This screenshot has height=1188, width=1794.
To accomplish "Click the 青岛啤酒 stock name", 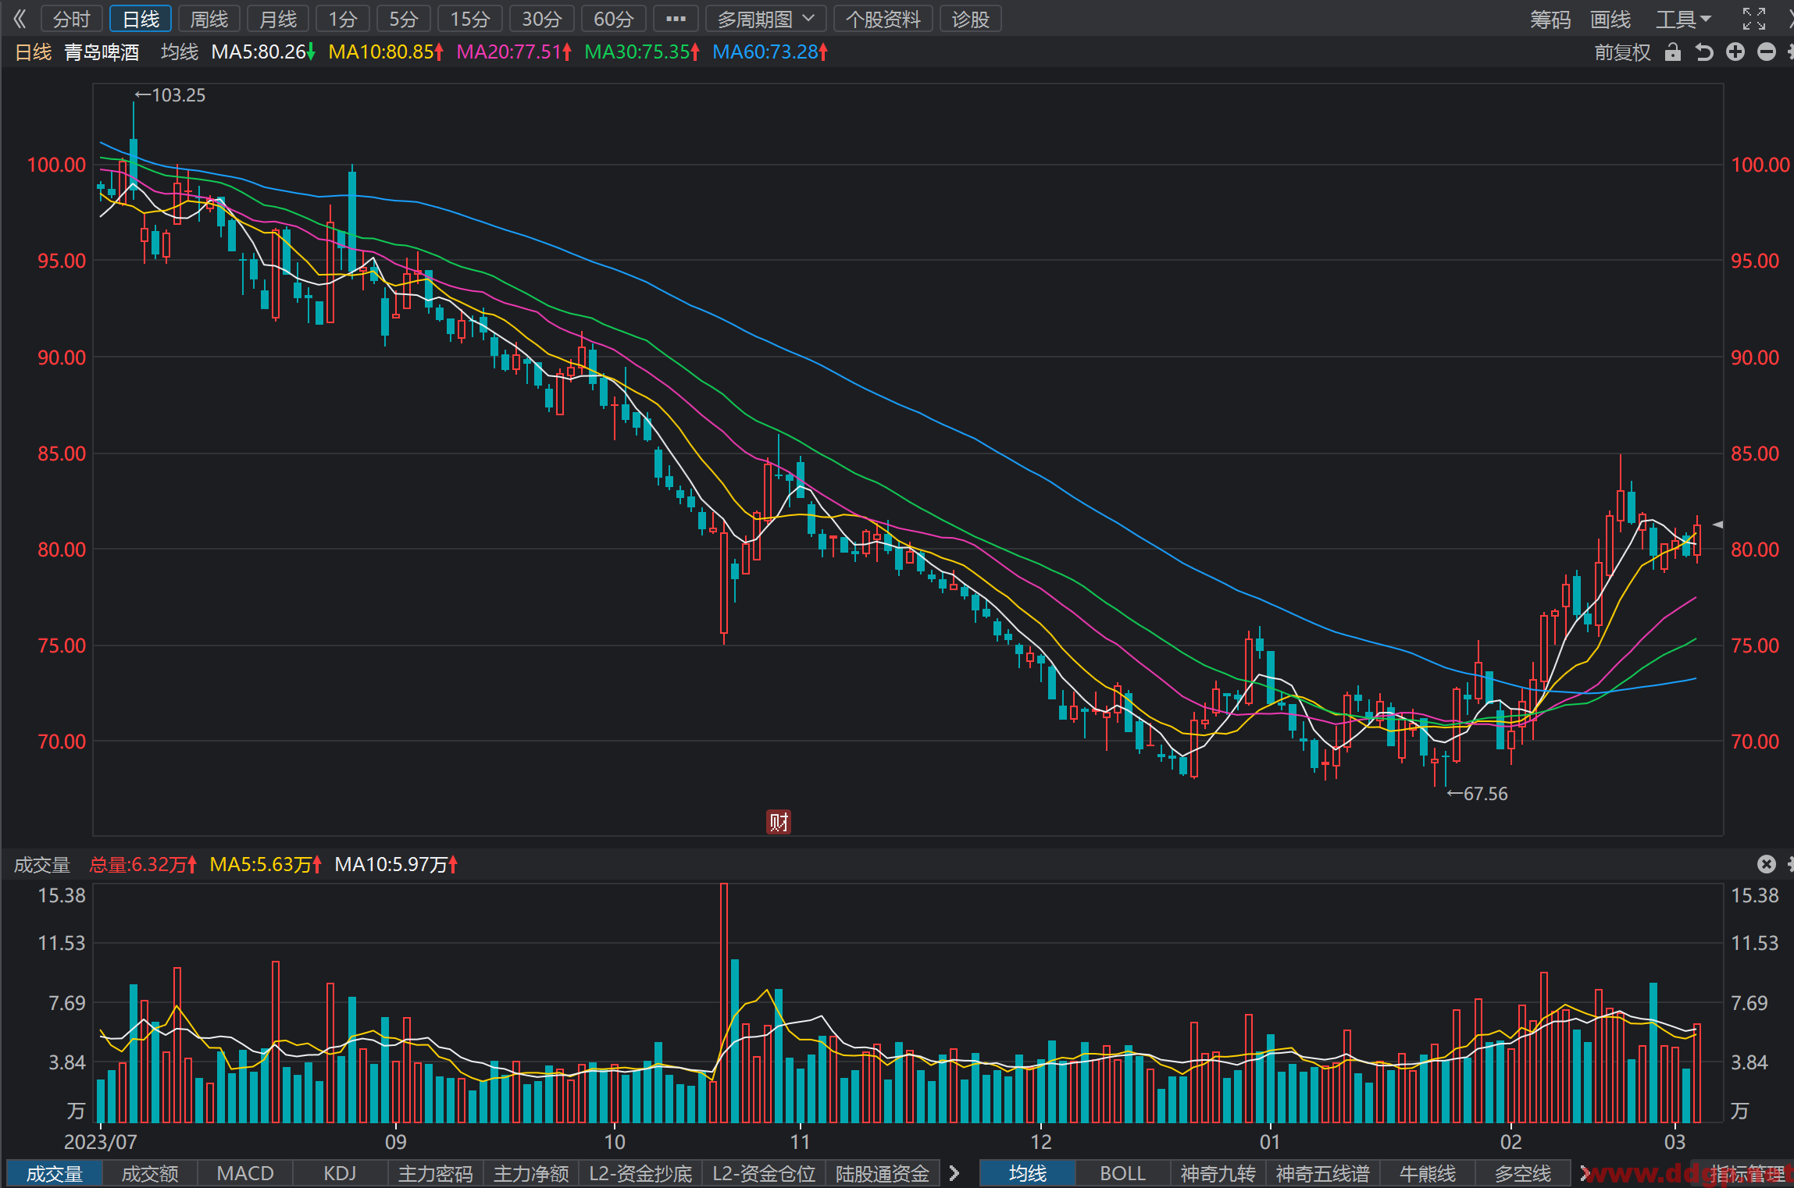I will point(102,52).
